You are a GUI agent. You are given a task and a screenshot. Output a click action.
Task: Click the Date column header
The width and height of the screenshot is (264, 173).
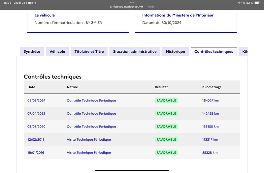[x=31, y=87]
